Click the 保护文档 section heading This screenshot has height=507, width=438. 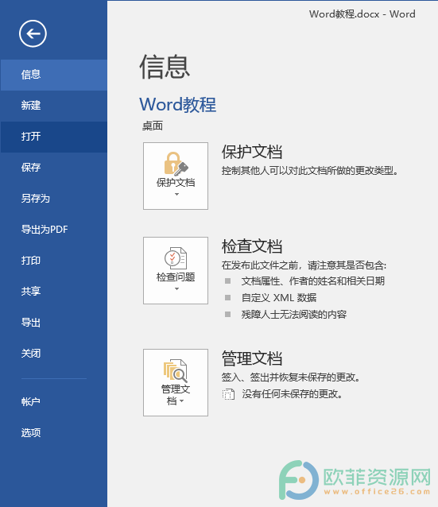[x=252, y=152]
